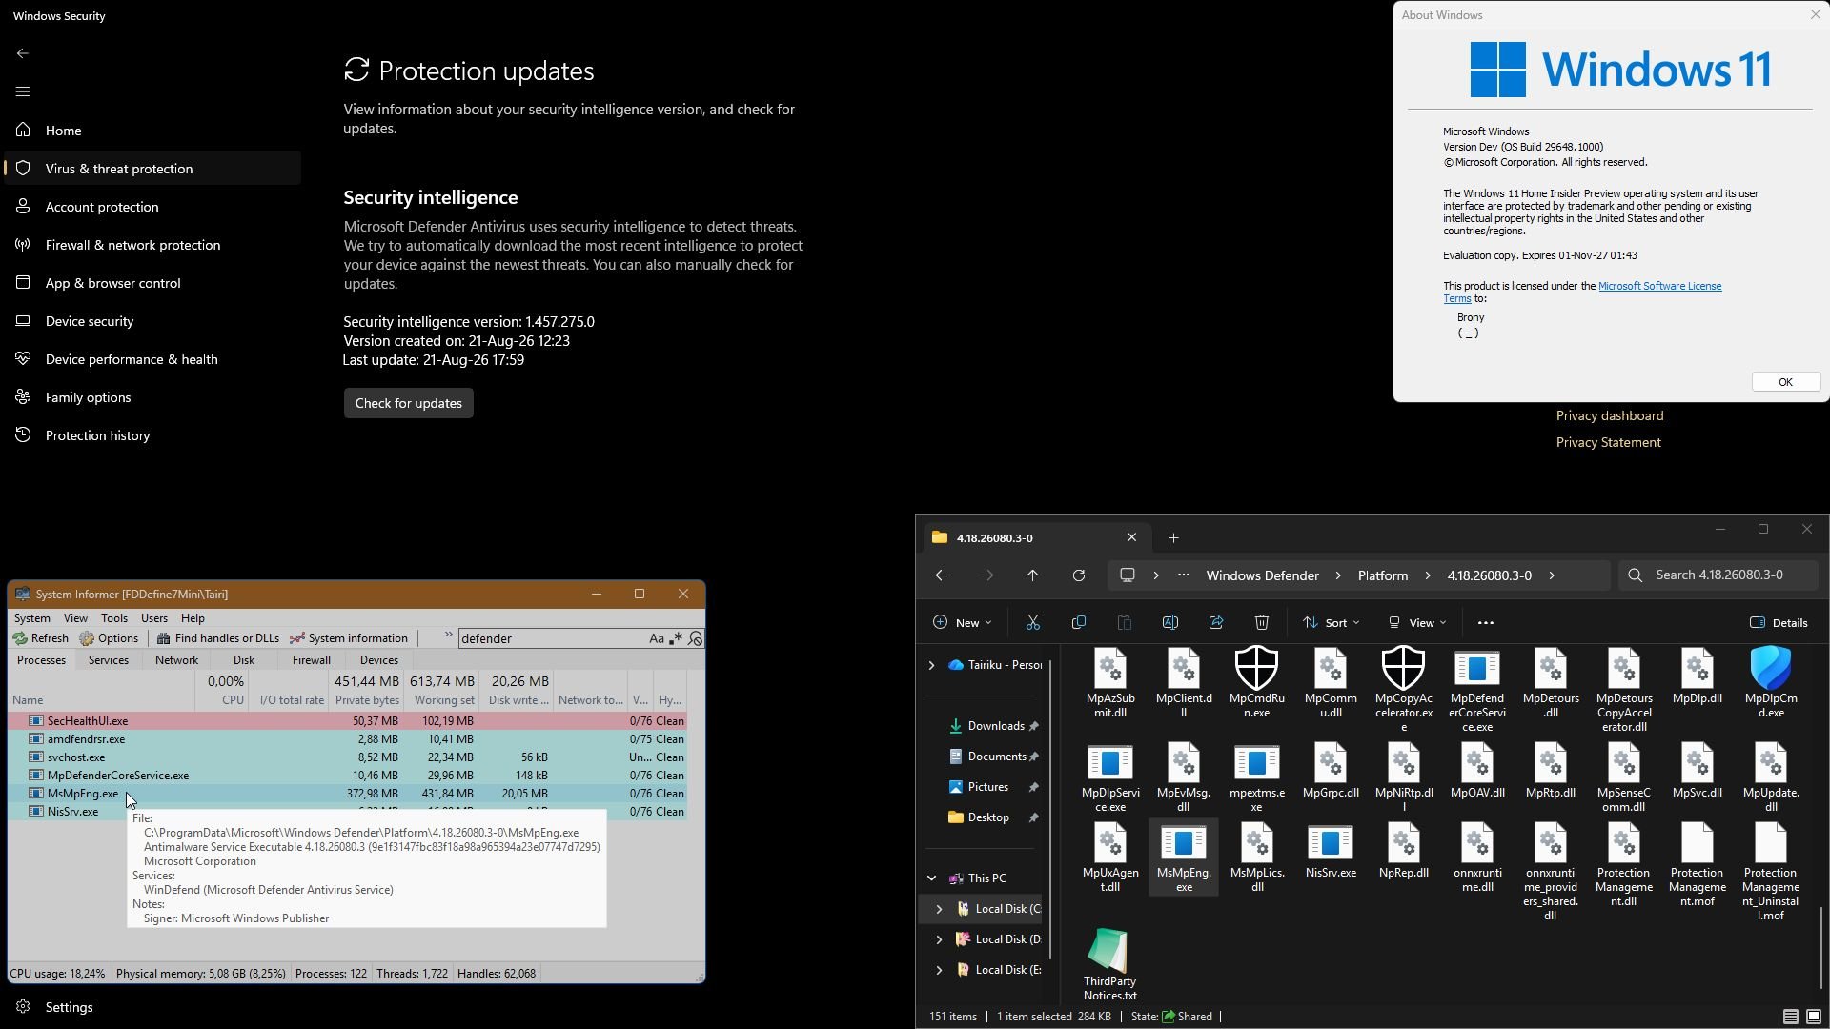
Task: Open the Privacy dashboard link
Action: tap(1610, 415)
